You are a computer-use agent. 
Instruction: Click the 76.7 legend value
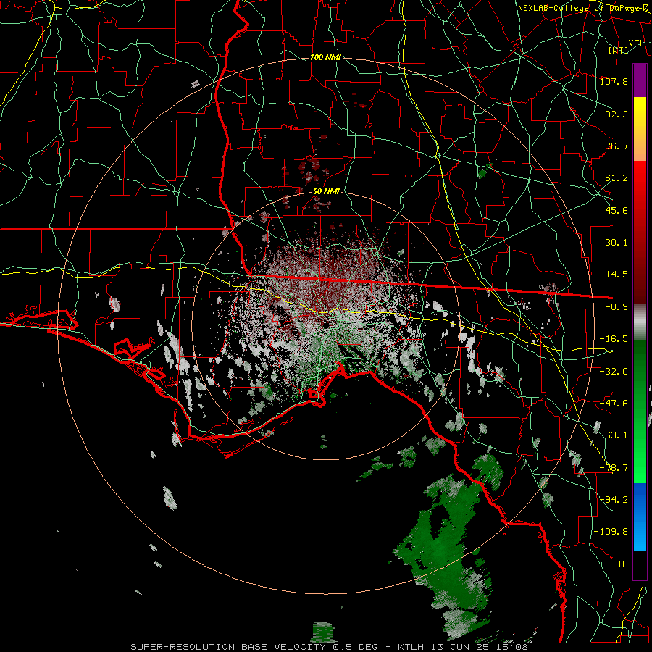point(617,146)
